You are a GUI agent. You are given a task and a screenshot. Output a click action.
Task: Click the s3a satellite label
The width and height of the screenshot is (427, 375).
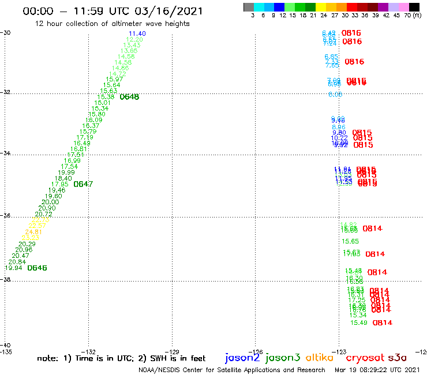[397, 358]
